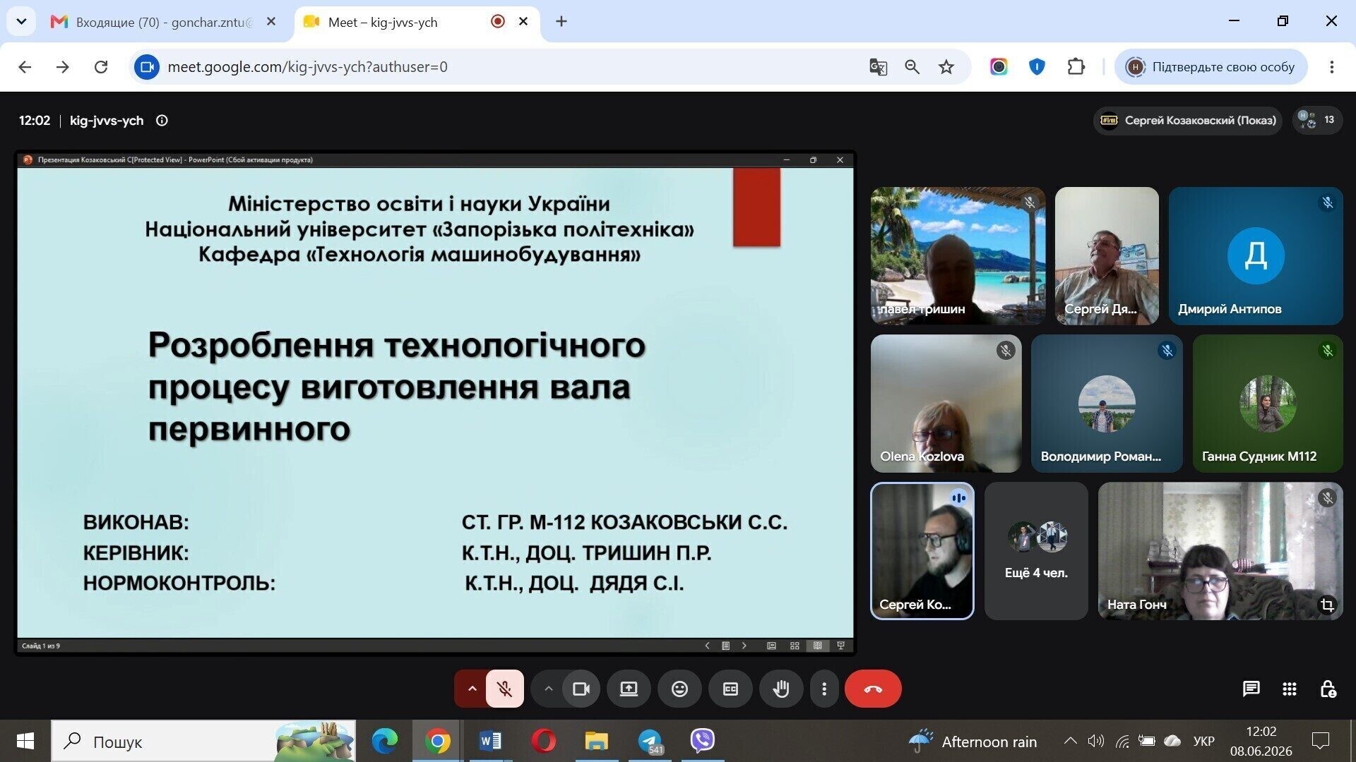Close the Gmail Входящие tab
This screenshot has height=762, width=1356.
271,22
